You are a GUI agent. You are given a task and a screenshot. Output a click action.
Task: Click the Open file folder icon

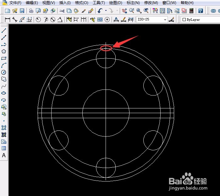15,11
